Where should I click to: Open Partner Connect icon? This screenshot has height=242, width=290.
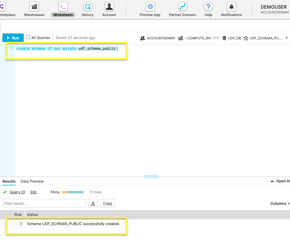pos(182,6)
